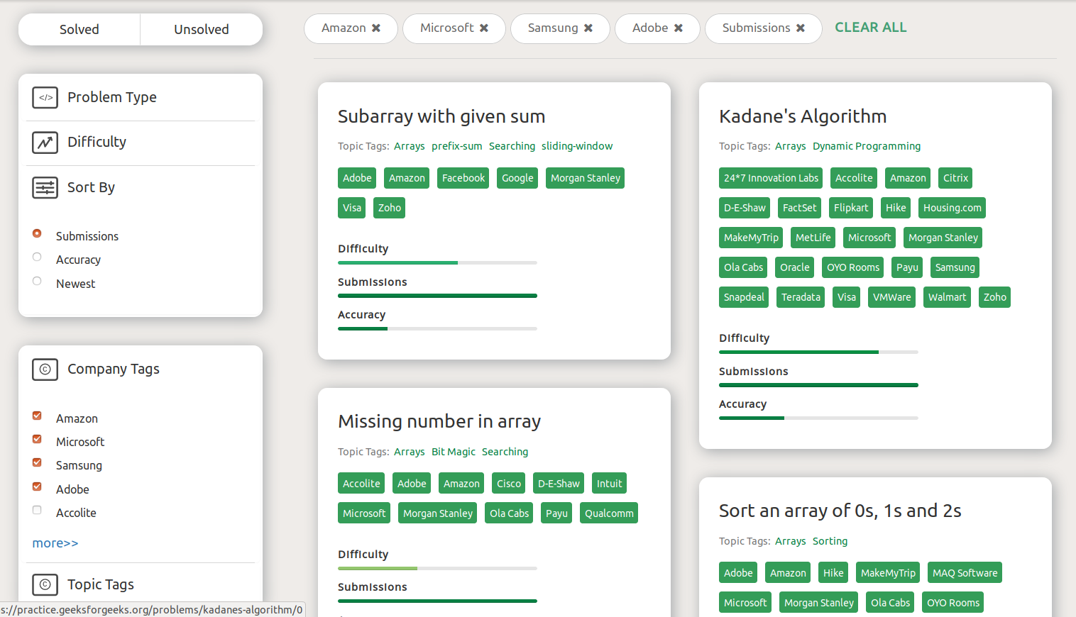
Task: Click the Cisco tag in Missing number card
Action: point(509,484)
